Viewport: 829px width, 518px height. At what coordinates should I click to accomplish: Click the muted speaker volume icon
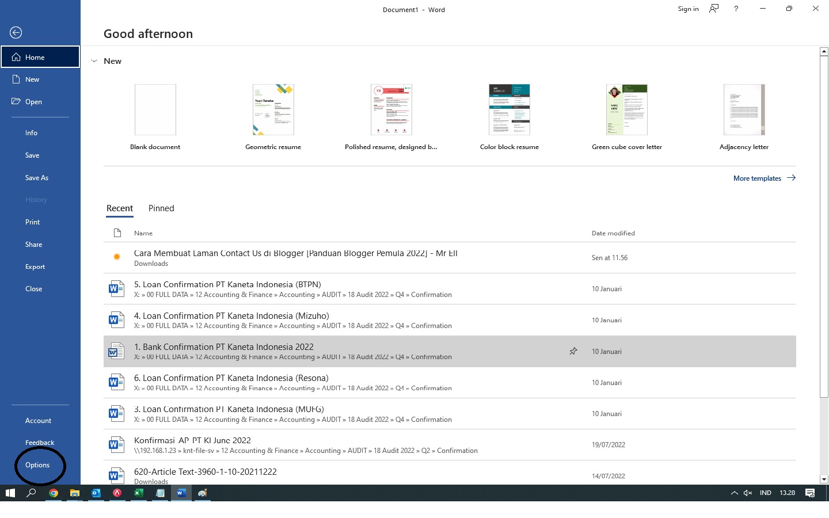(748, 493)
